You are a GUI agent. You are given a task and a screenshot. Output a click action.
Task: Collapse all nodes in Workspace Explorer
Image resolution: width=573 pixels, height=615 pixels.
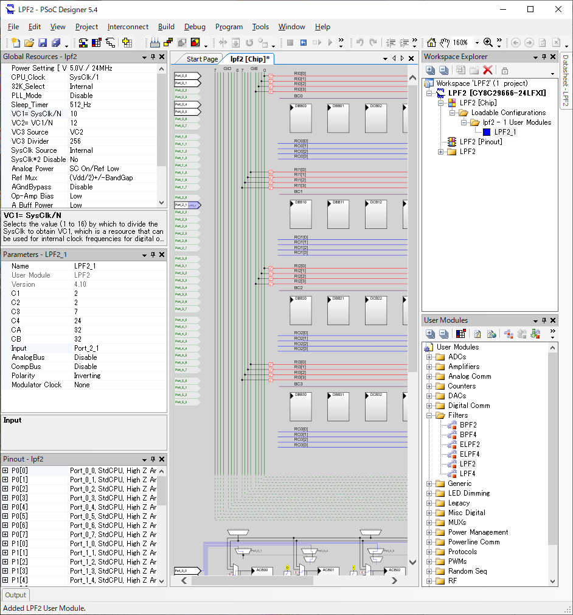(x=443, y=71)
